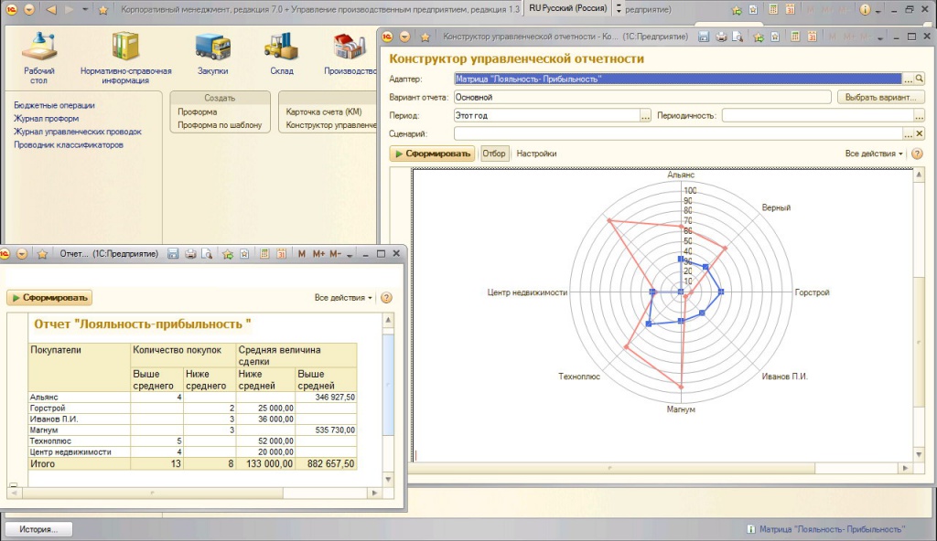Click the help question icon in Конструктор window
937x541 pixels.
[917, 154]
